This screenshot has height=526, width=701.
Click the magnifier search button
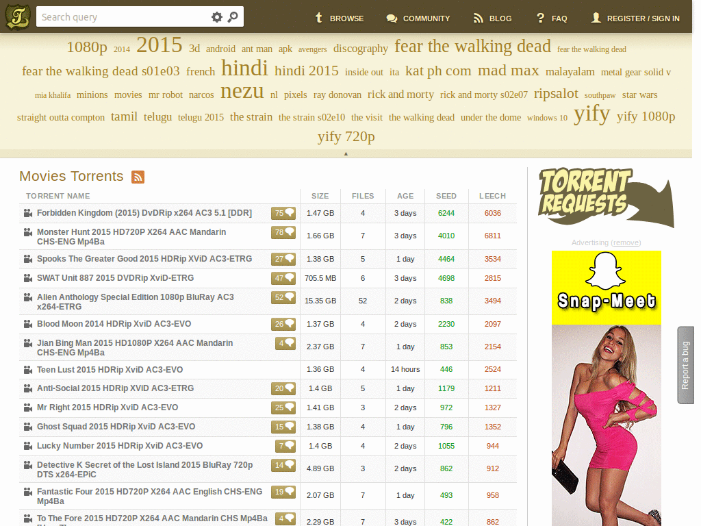point(233,17)
